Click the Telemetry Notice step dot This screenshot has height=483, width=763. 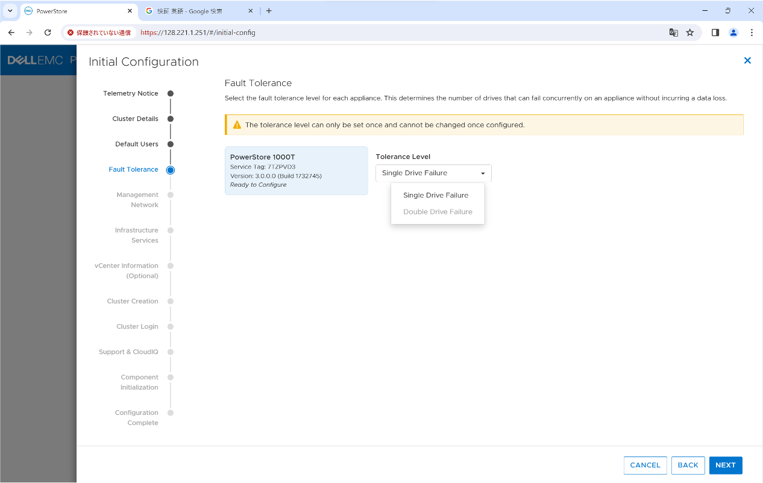171,93
